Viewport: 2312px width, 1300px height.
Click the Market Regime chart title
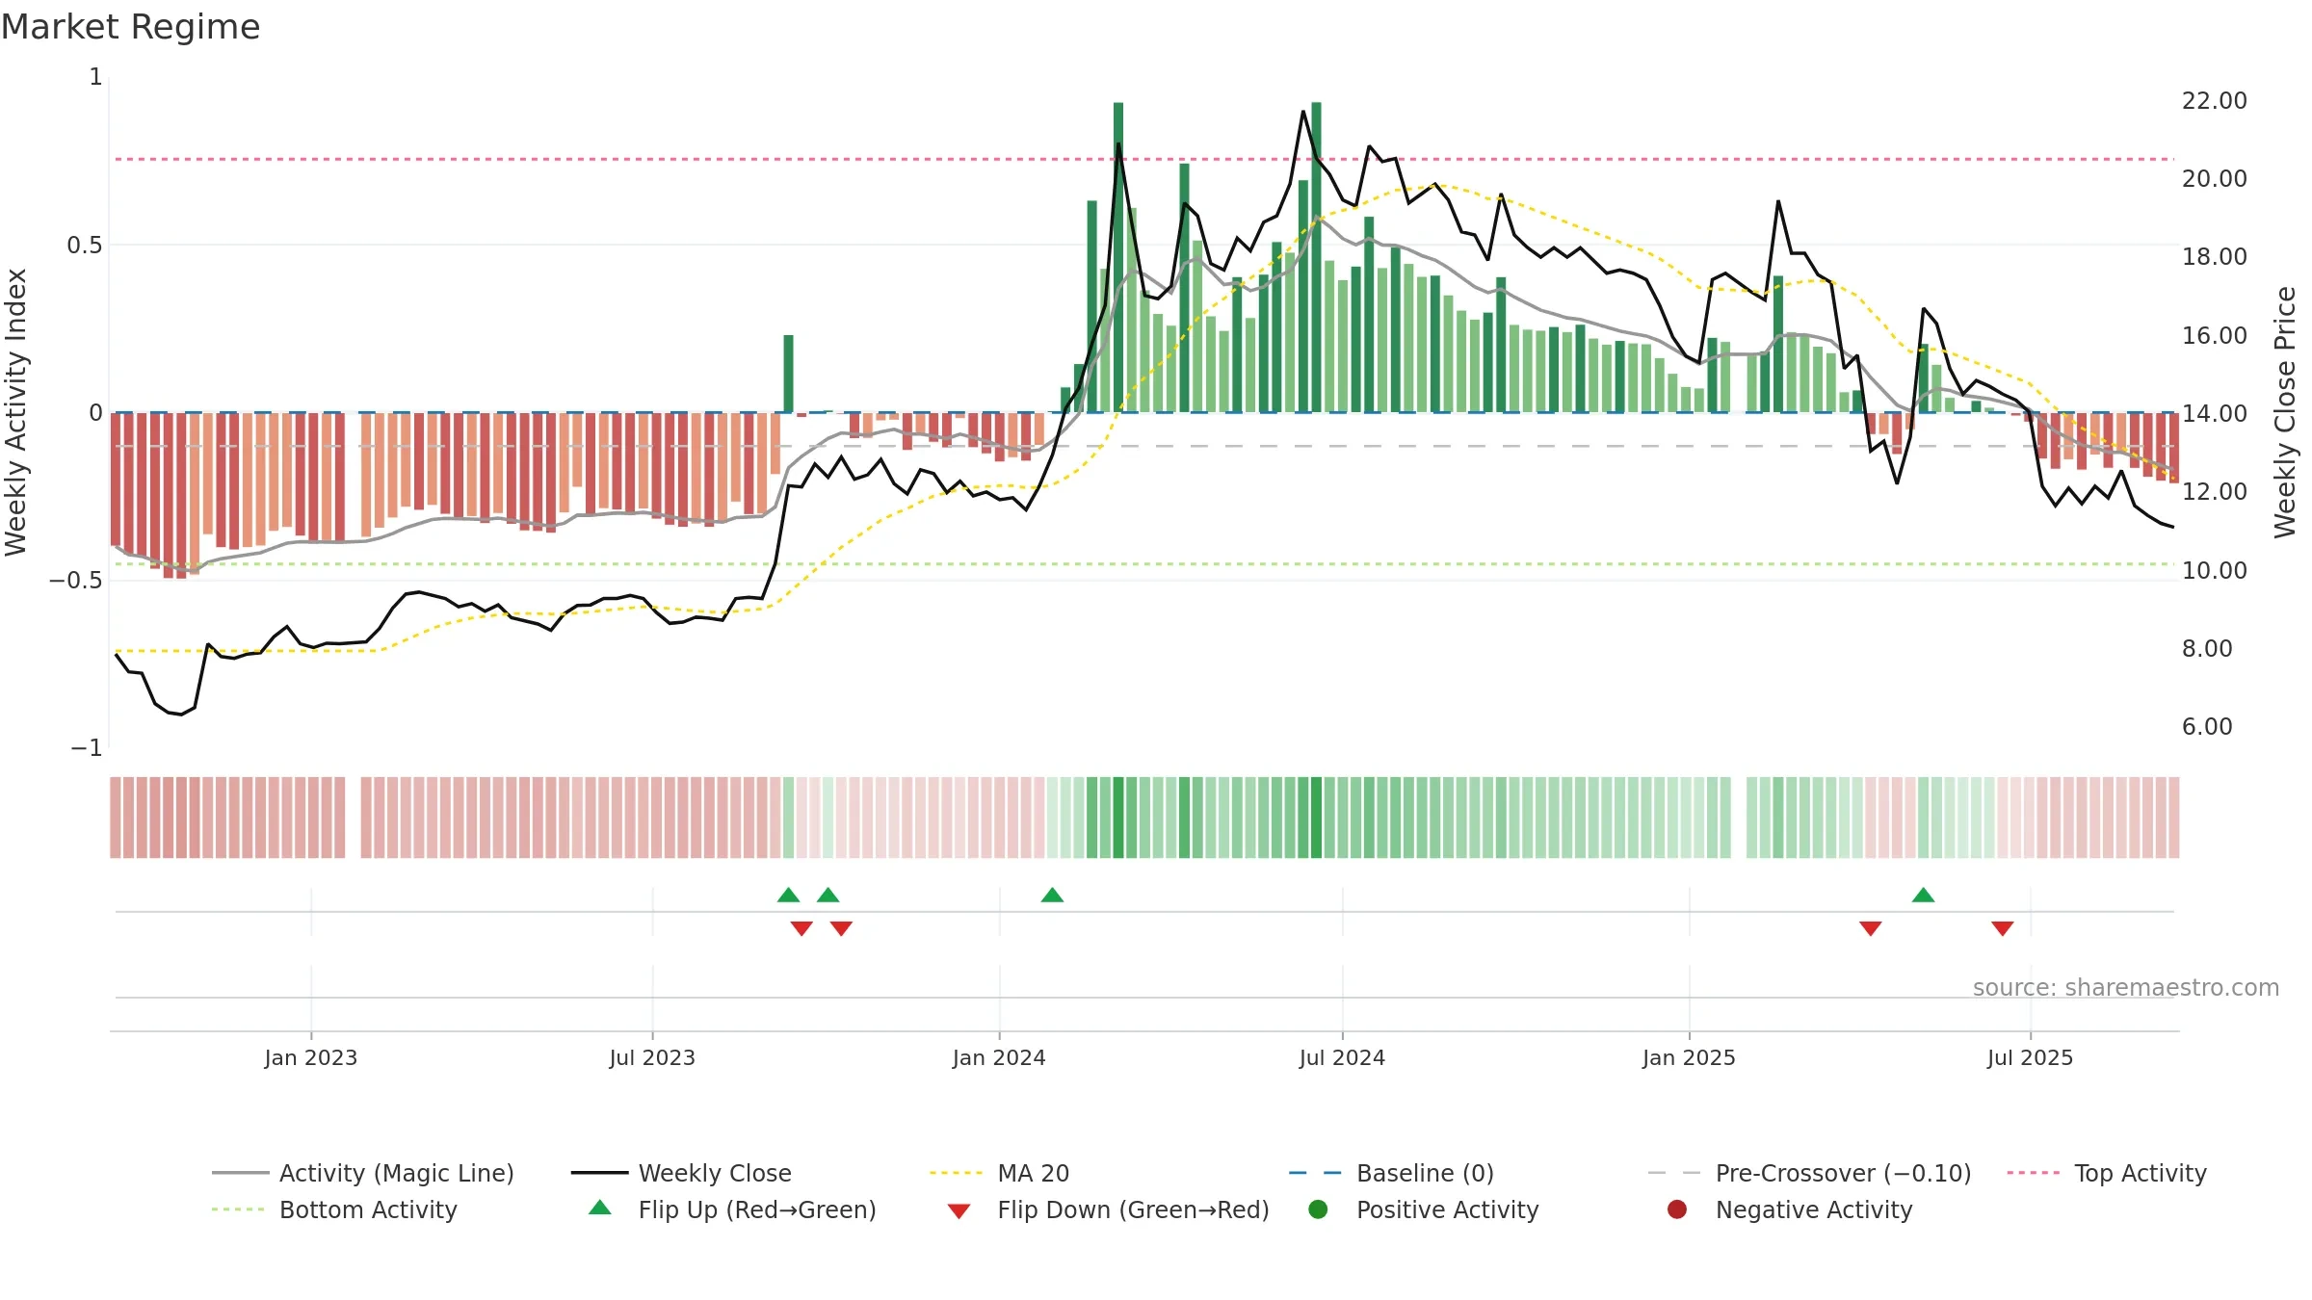[x=130, y=27]
